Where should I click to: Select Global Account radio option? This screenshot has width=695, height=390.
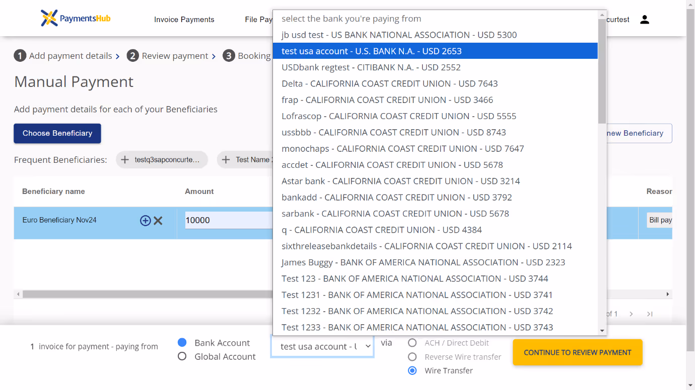(x=182, y=356)
